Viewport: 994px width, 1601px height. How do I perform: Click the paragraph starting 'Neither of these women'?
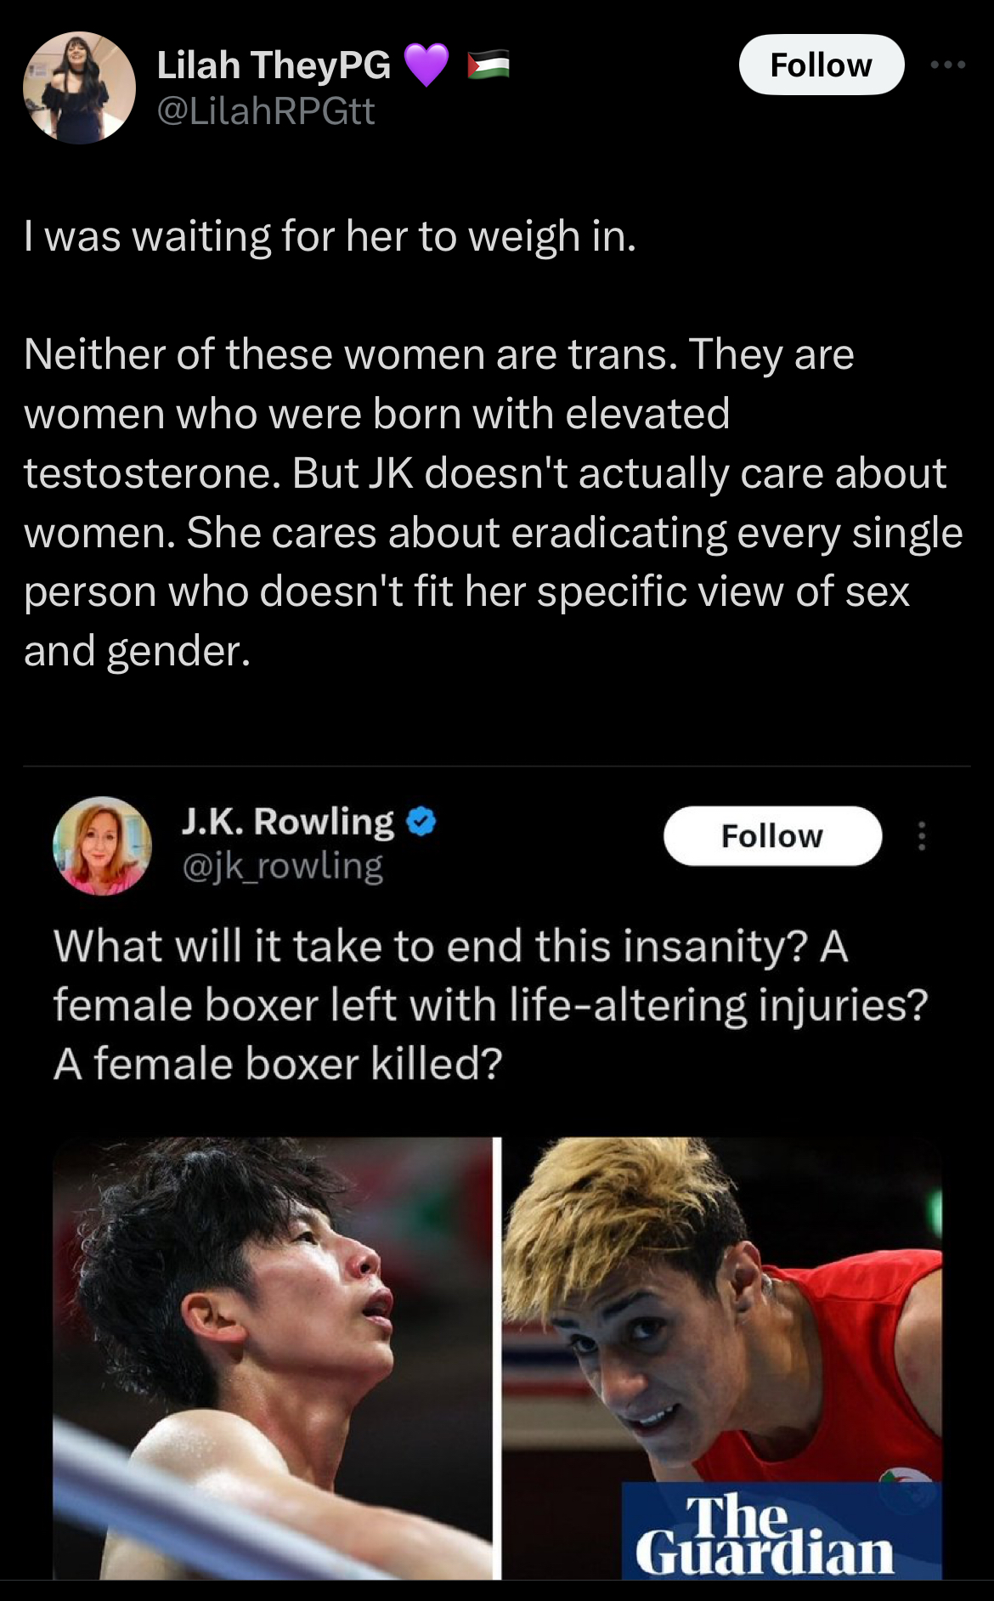click(493, 502)
